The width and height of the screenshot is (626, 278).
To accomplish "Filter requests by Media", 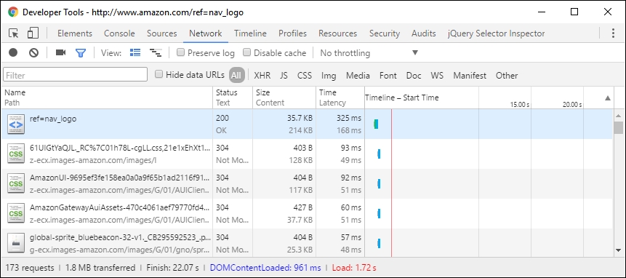I will 358,76.
